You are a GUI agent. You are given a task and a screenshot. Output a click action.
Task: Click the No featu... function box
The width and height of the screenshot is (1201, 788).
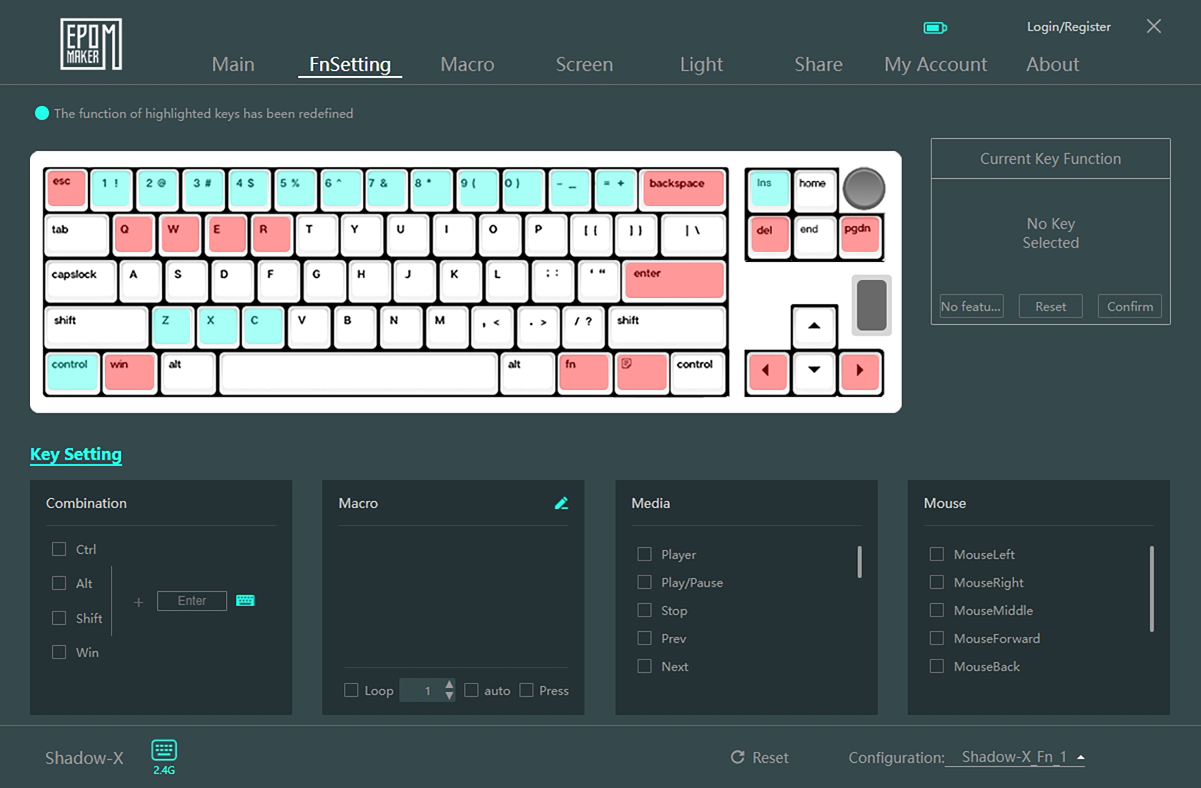[x=971, y=306]
